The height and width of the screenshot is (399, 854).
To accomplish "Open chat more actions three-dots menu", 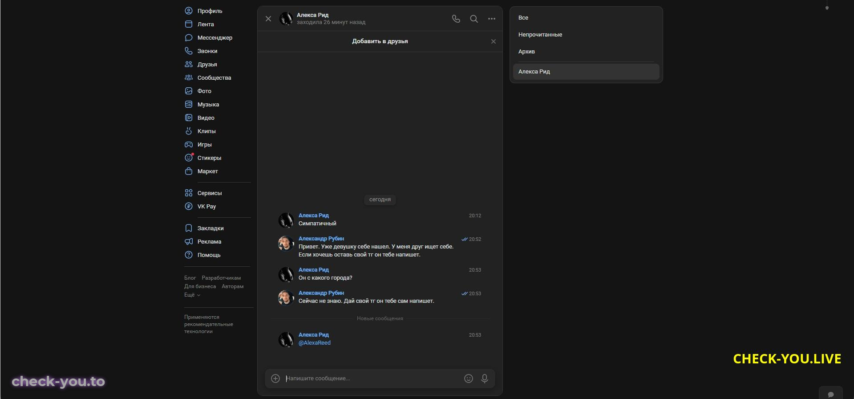I will 492,19.
